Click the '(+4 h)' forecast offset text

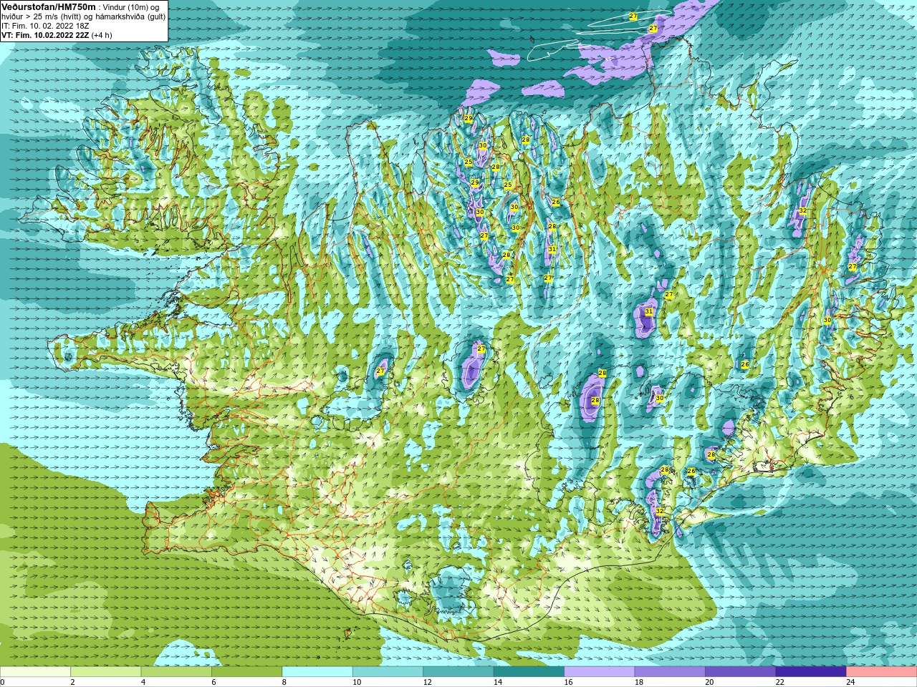(x=102, y=35)
